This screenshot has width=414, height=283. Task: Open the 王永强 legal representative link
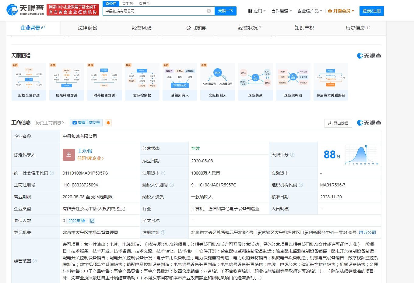tap(85, 151)
